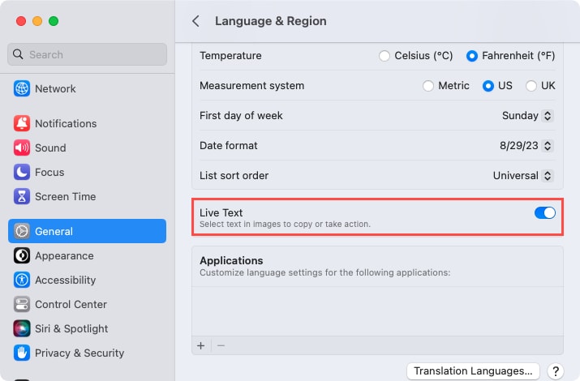Open the First day of week dropdown
This screenshot has width=580, height=381.
[x=527, y=116]
